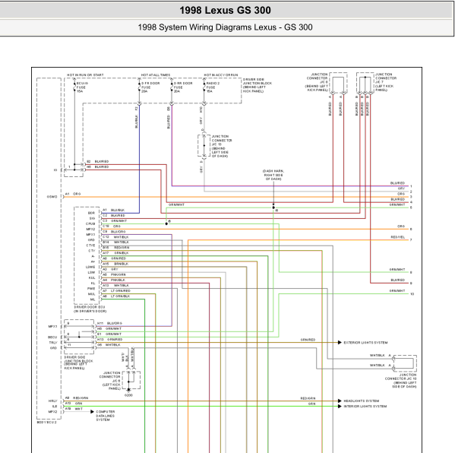The width and height of the screenshot is (455, 453).
Task: Click terminal number 7 beside RED/YEL
Action: (411, 240)
